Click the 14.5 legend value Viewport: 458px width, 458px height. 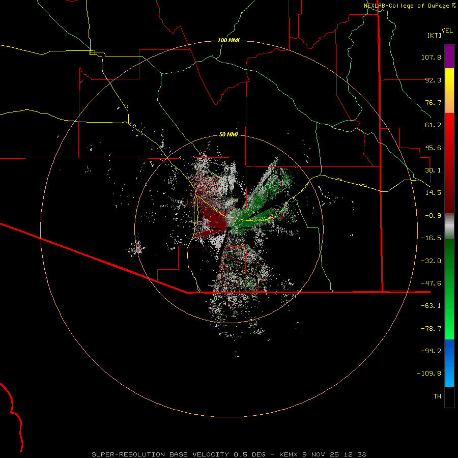pos(433,193)
